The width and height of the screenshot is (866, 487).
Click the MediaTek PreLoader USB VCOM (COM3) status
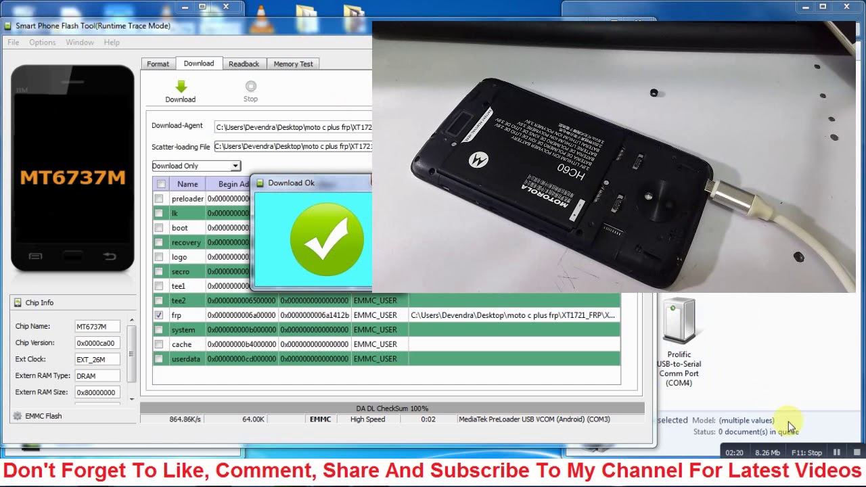click(x=534, y=419)
